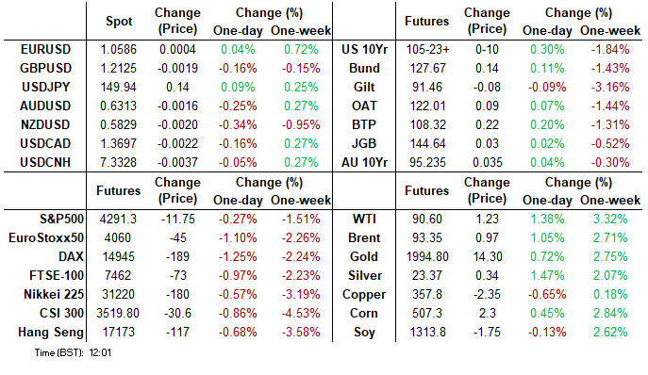
Task: Select the AU 10Yr row label
Action: tap(364, 162)
